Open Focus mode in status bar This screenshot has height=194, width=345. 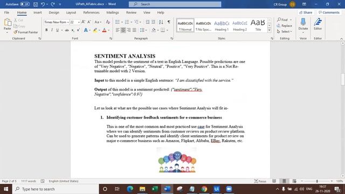click(x=260, y=181)
